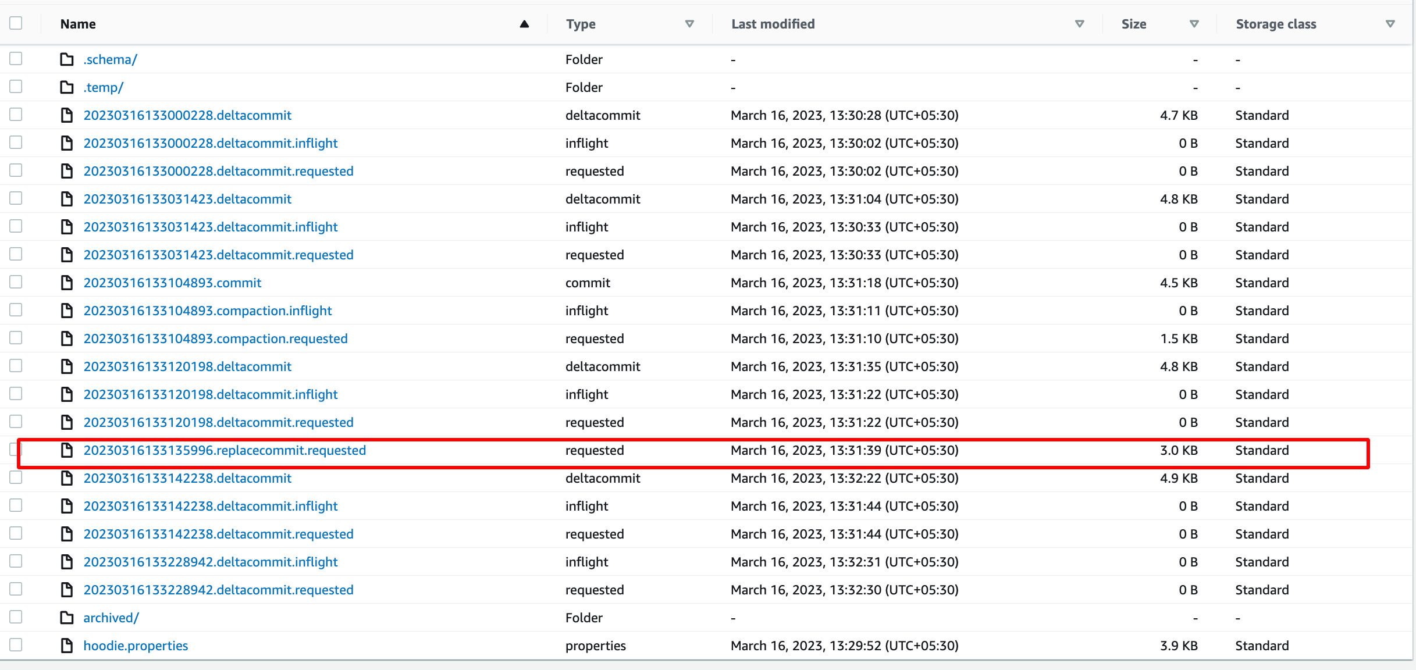Tick the select-all checkbox in the header

pos(16,23)
